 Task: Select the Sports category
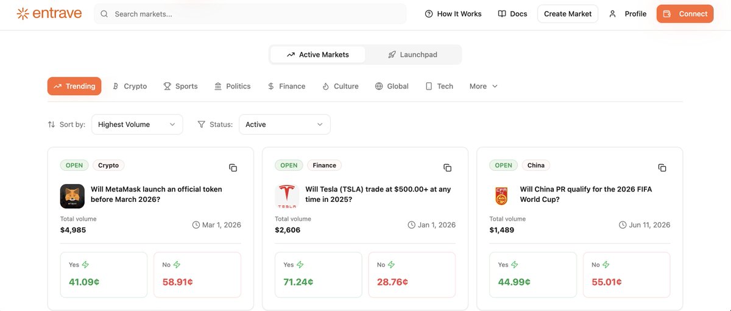(x=180, y=86)
